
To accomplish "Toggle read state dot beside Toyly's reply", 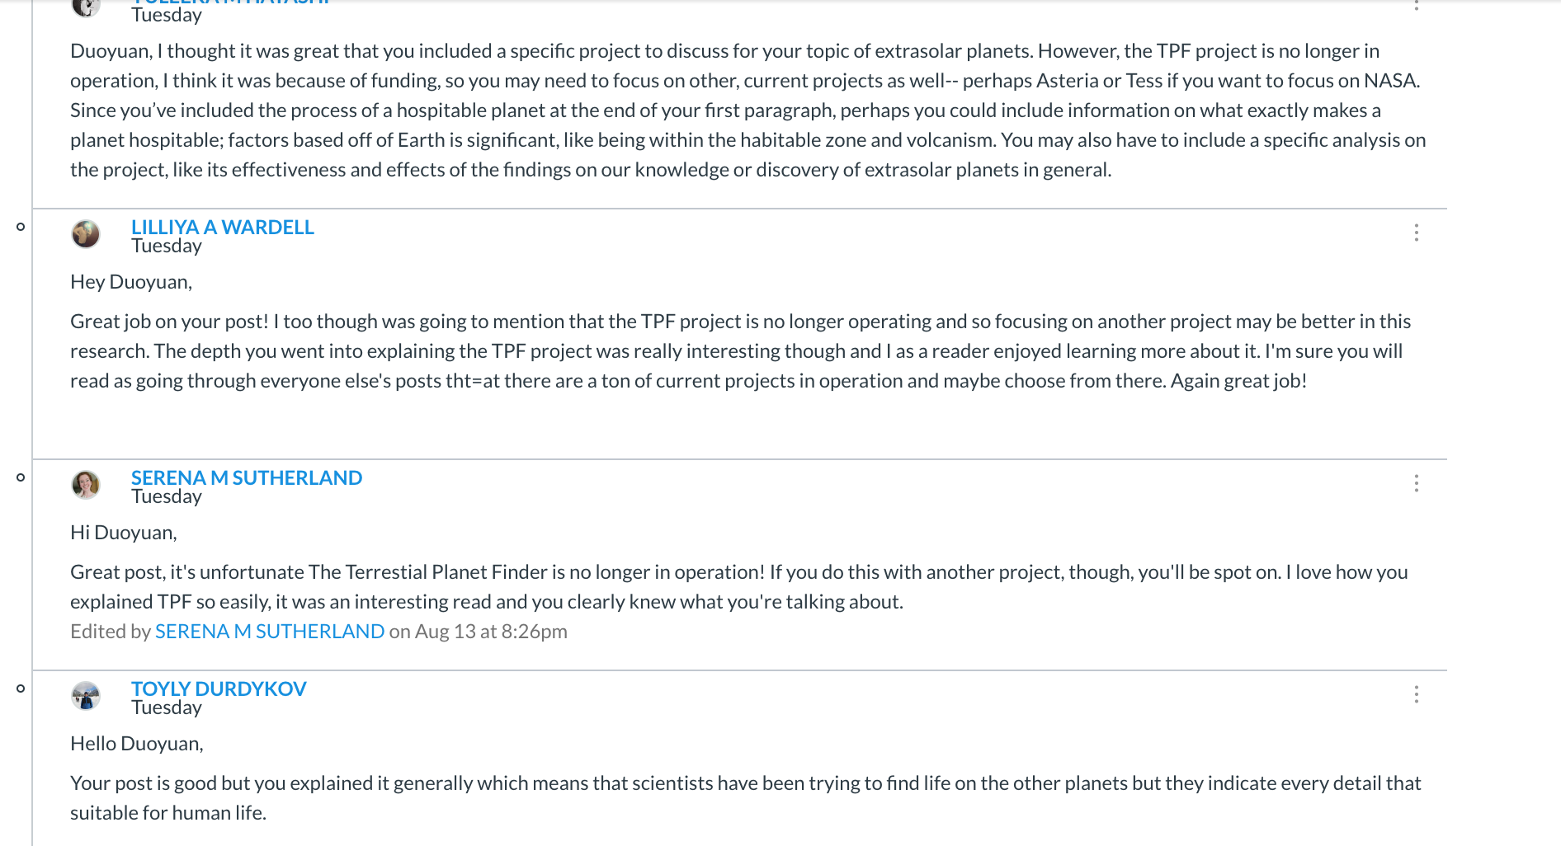I will pyautogui.click(x=21, y=689).
